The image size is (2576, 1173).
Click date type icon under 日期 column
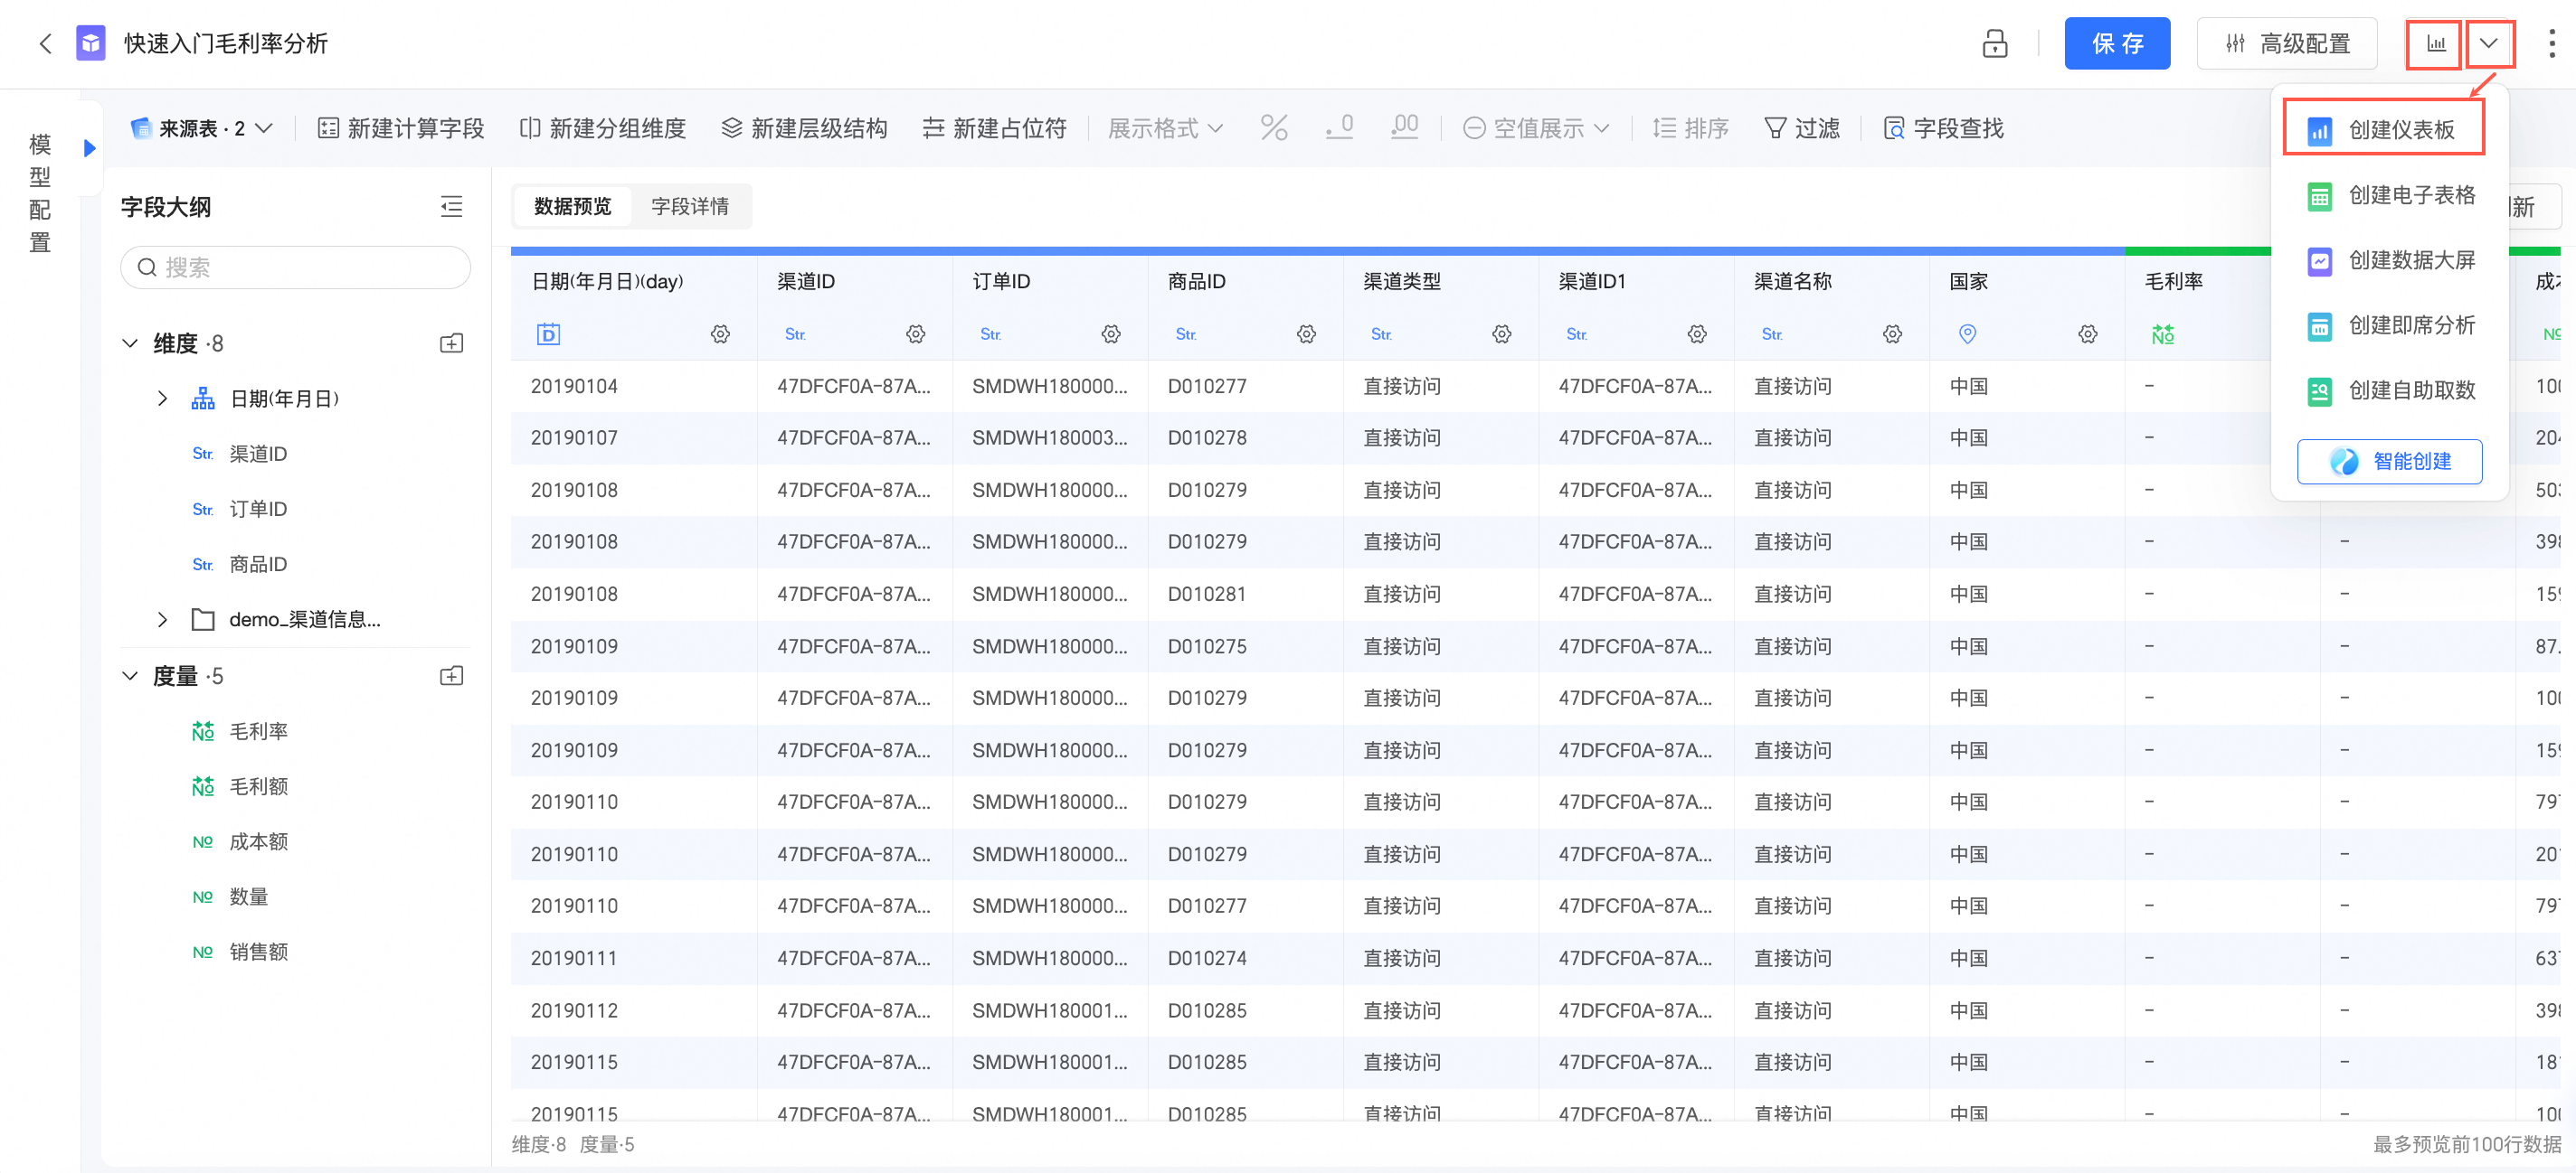[x=548, y=333]
